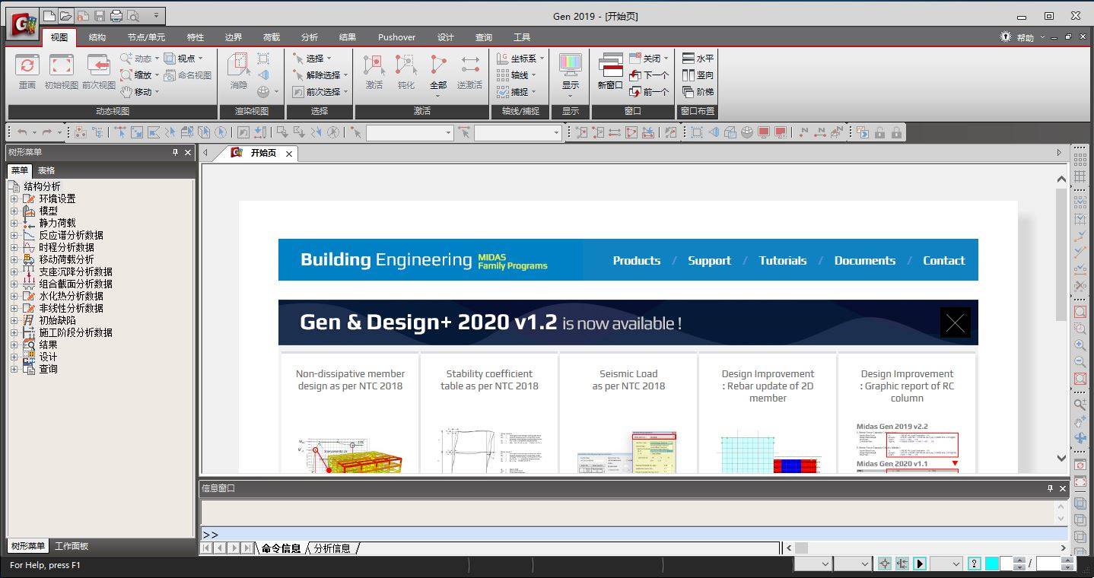The width and height of the screenshot is (1094, 578).
Task: Expand the 模型 tree node
Action: coord(14,211)
